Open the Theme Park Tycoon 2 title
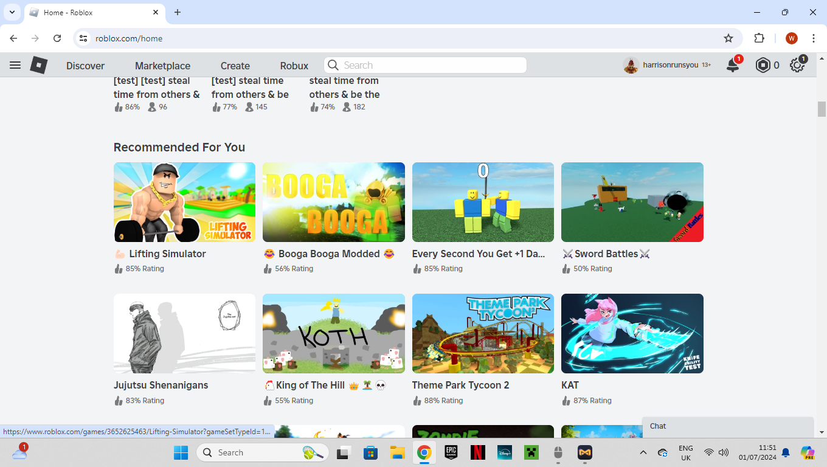Viewport: 827px width, 467px height. click(x=461, y=385)
